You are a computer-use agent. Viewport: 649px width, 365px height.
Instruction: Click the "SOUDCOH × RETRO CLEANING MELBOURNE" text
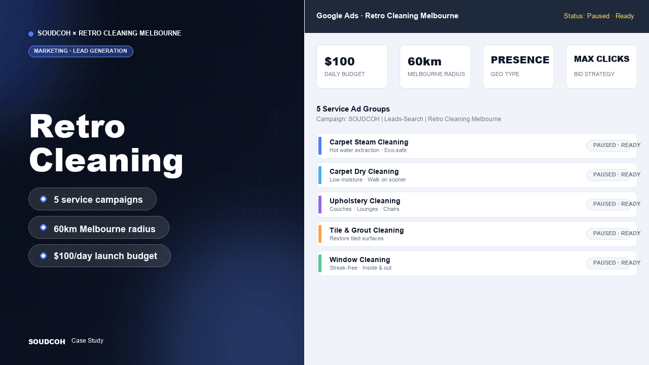(109, 33)
